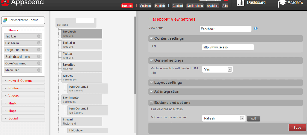
Task: Open Replace view title Yes dropdown
Action: click(217, 69)
